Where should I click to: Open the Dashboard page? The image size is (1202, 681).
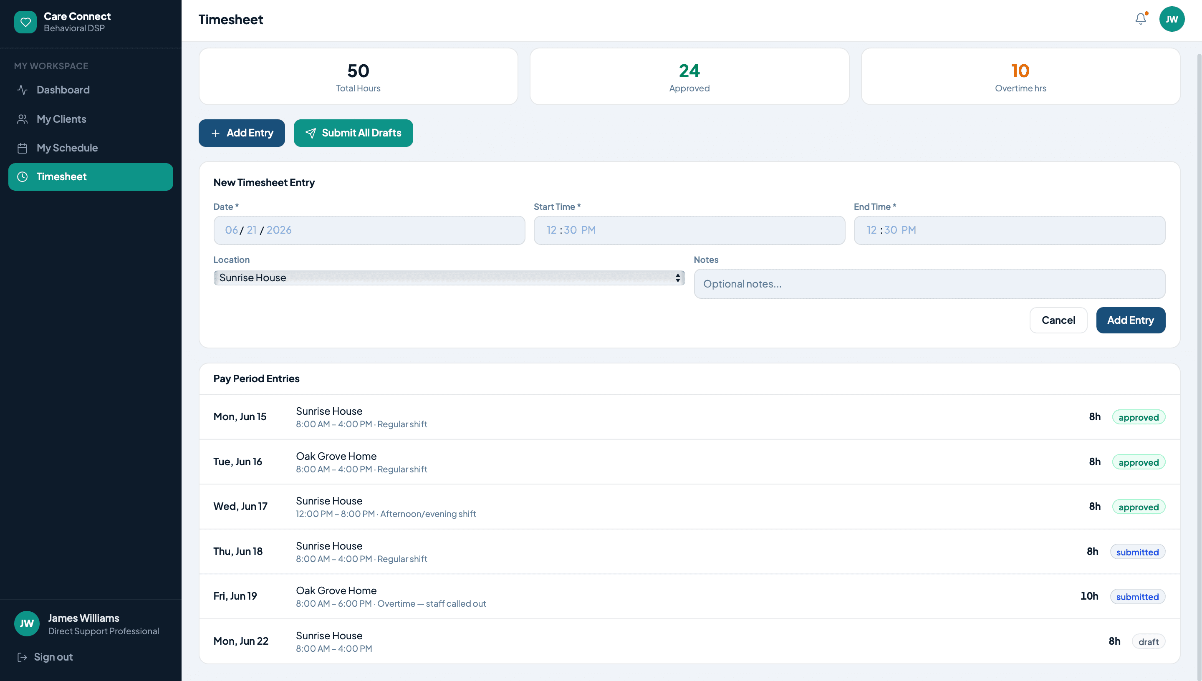pos(91,90)
